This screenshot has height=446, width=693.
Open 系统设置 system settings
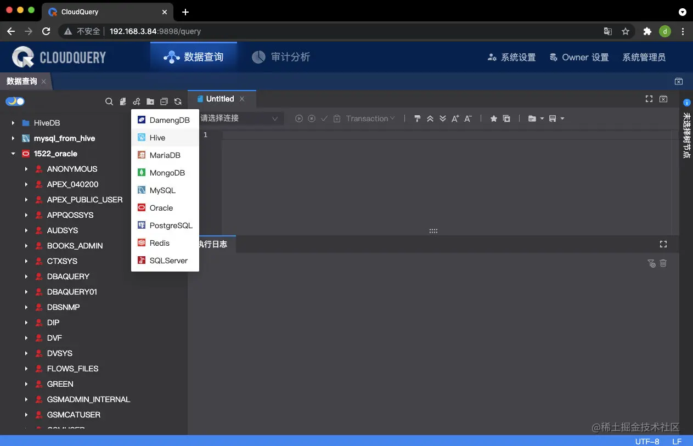[511, 57]
